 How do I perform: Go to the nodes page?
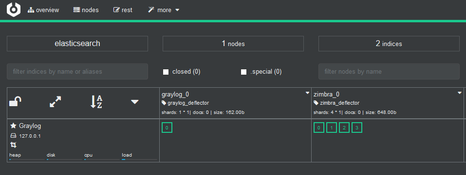click(86, 10)
